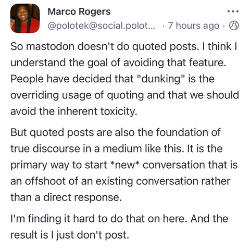Image resolution: width=250 pixels, height=250 pixels.
Task: Open the @polotek@social.polot... handle link
Action: pos(101,26)
